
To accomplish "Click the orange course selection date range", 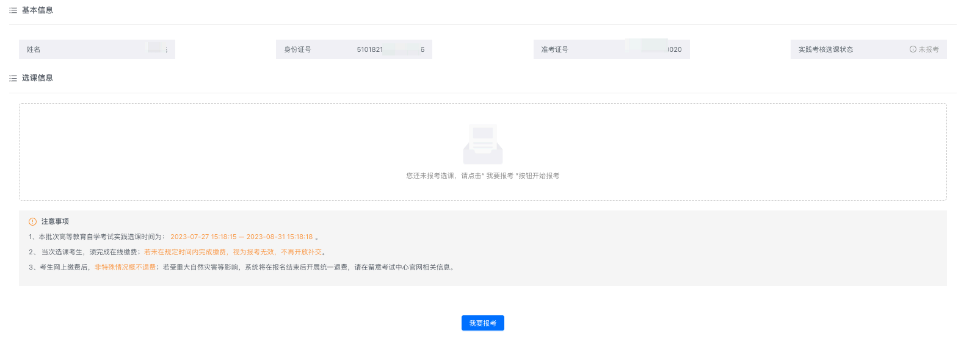I will point(241,237).
